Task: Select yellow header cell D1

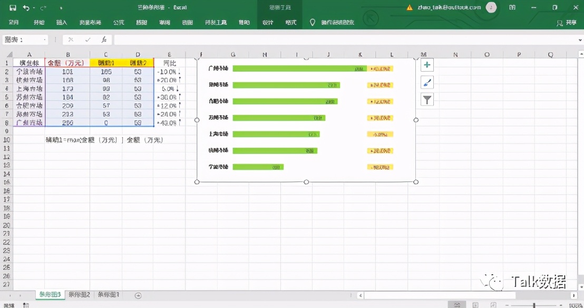Action: click(x=138, y=63)
